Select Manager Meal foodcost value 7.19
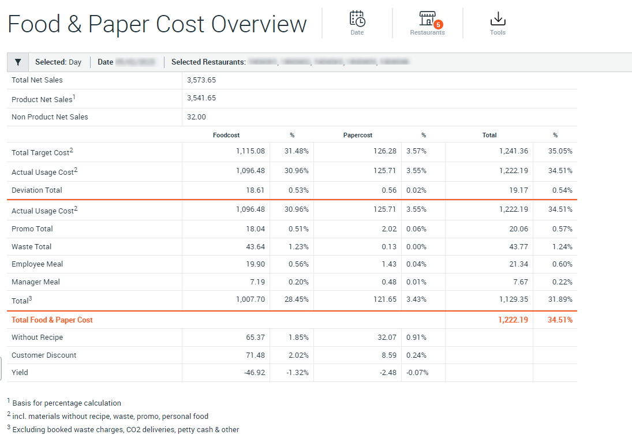632x446 pixels. pos(257,282)
